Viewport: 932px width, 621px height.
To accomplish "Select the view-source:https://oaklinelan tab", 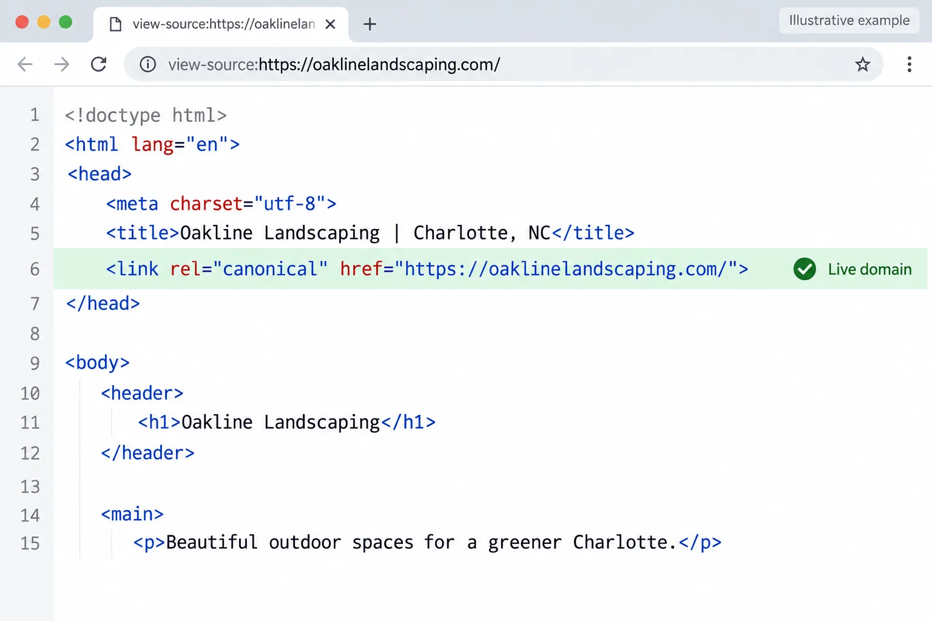I will point(221,24).
